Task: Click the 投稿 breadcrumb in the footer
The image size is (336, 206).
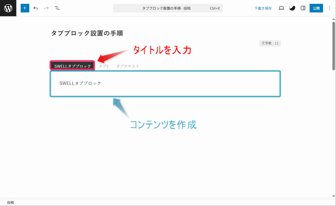Action: [10, 203]
